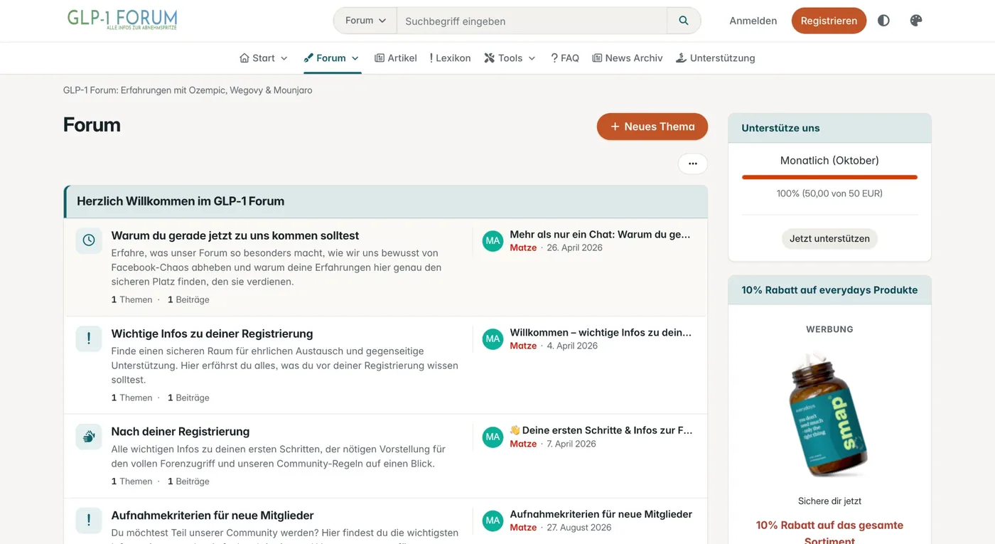
Task: Click the '10% Rabatt auf das gesamte' ad link
Action: pyautogui.click(x=829, y=533)
